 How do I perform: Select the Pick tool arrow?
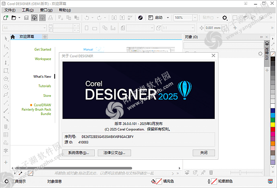click(6, 38)
